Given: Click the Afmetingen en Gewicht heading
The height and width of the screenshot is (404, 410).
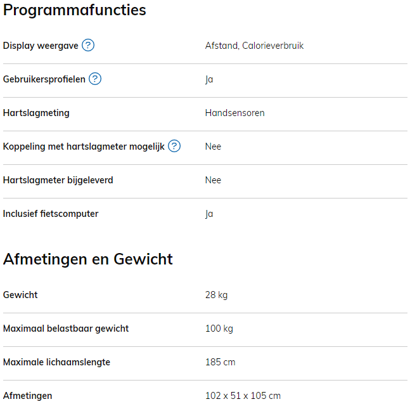Looking at the screenshot, I should 88,259.
